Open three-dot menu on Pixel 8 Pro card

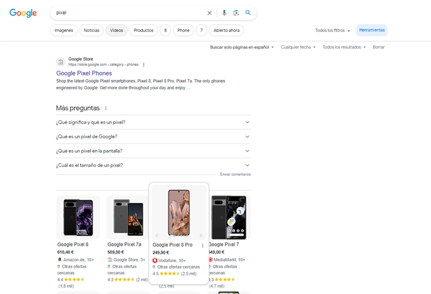pyautogui.click(x=203, y=246)
